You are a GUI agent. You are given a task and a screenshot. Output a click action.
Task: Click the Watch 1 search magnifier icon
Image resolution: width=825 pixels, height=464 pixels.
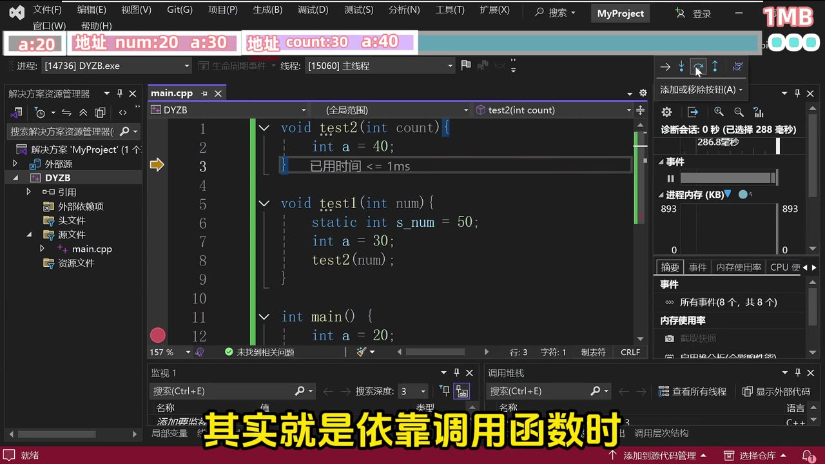click(300, 391)
